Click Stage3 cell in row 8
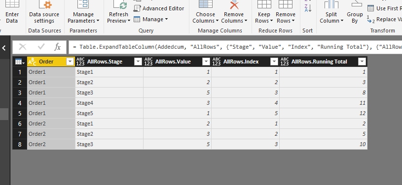 coord(109,144)
